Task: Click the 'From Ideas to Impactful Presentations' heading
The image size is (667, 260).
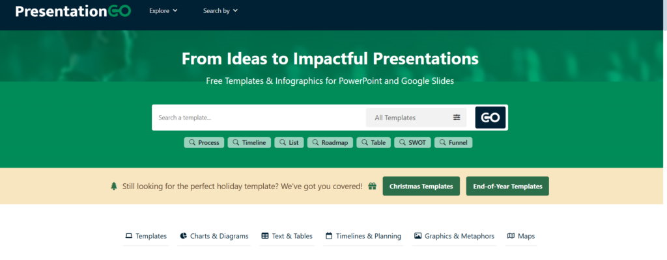Action: click(330, 58)
